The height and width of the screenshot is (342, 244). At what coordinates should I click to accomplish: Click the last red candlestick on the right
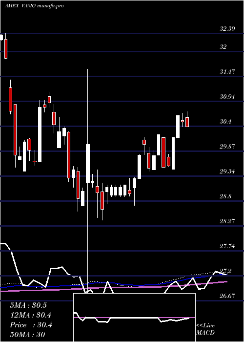click(x=187, y=122)
